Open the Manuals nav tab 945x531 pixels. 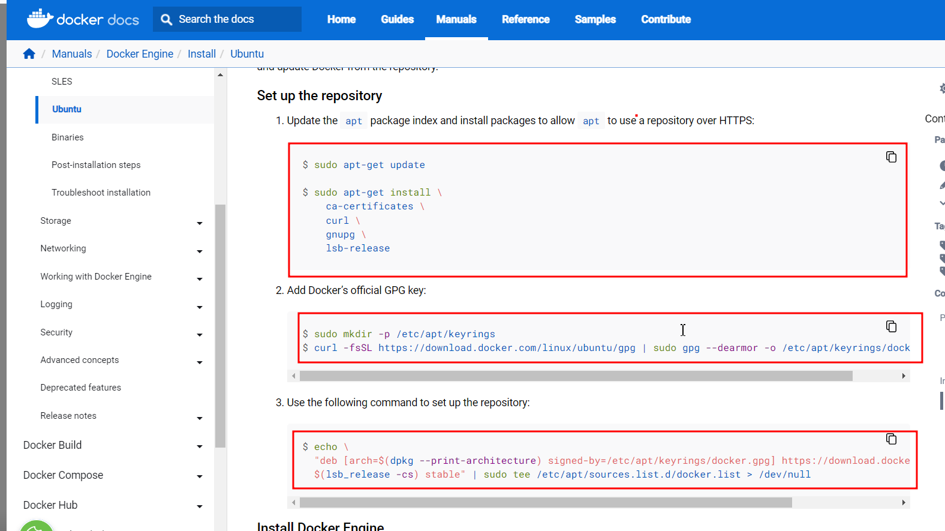pyautogui.click(x=456, y=19)
